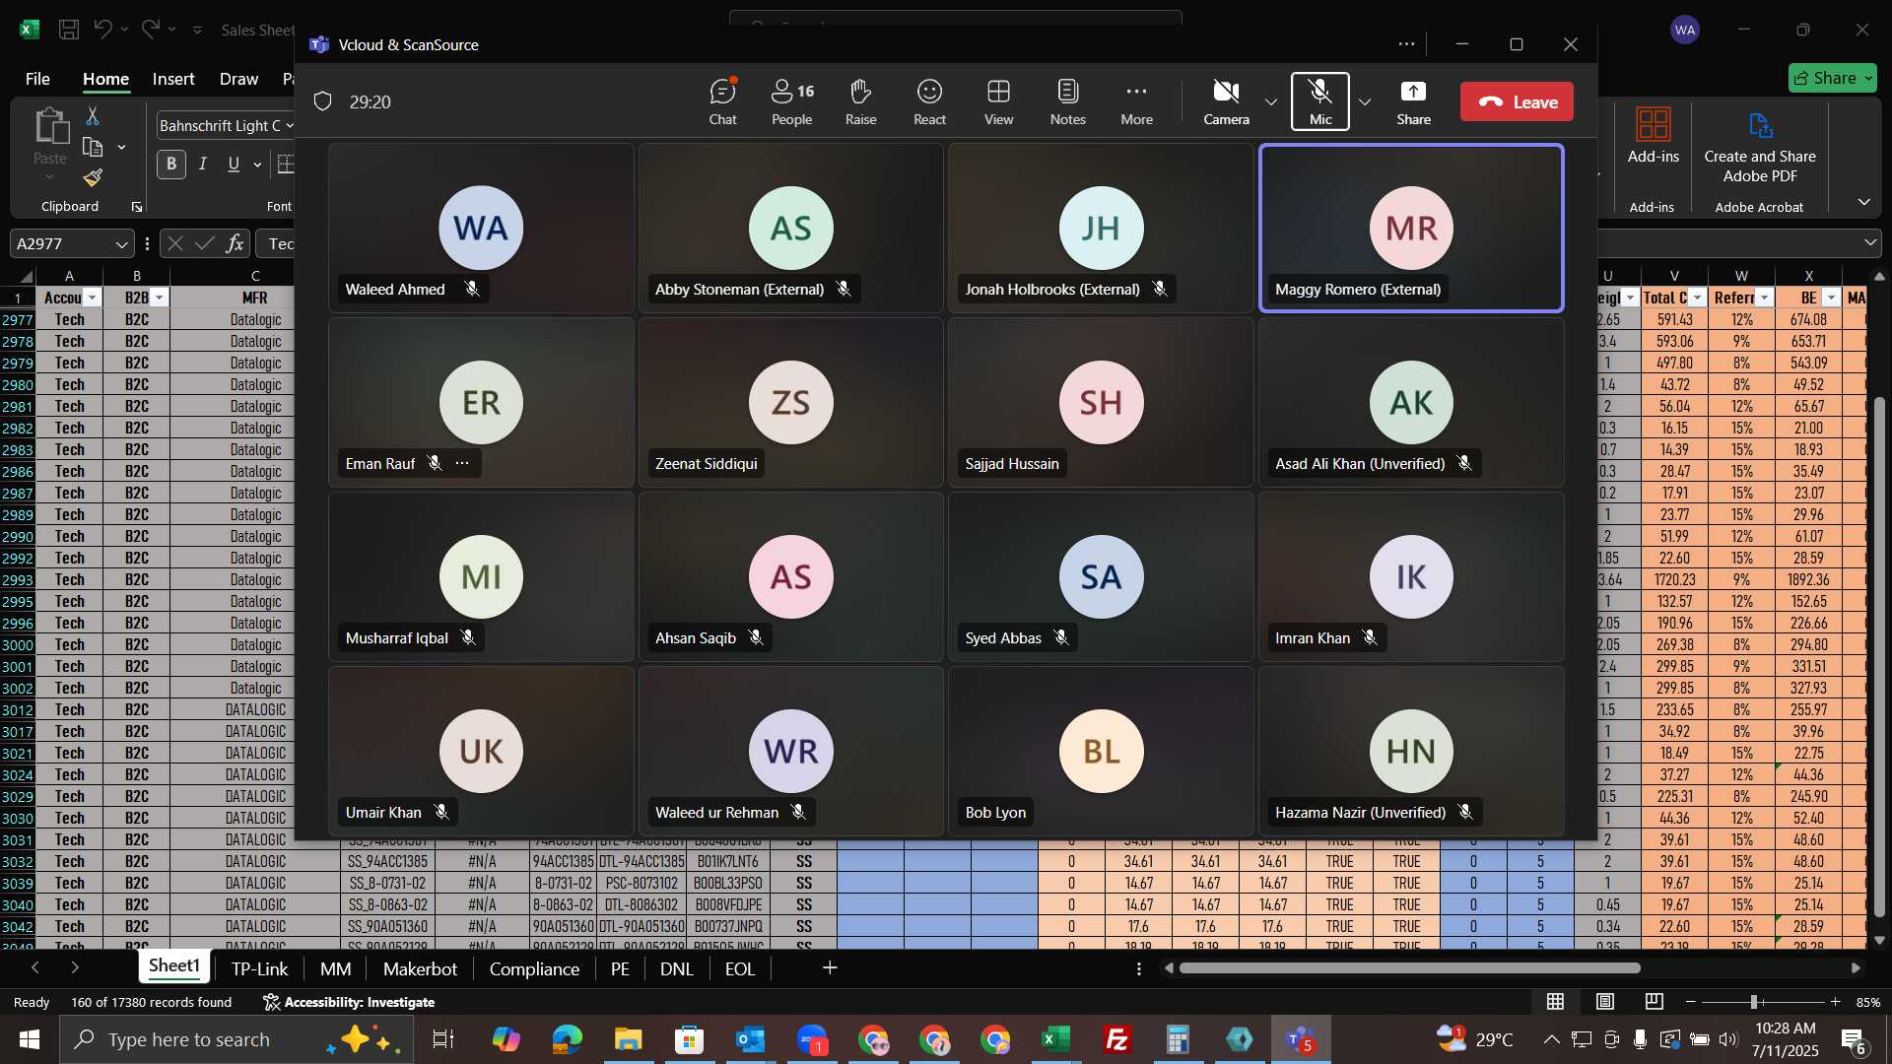Leave the Teams meeting

[x=1517, y=101]
